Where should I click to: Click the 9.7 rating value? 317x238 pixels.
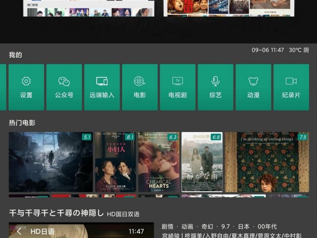(225, 226)
